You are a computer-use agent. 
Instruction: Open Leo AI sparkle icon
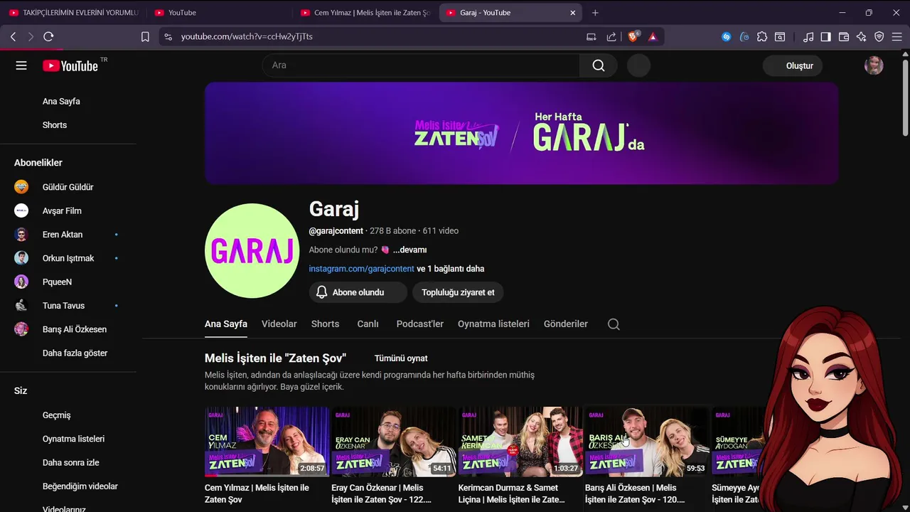coord(862,36)
